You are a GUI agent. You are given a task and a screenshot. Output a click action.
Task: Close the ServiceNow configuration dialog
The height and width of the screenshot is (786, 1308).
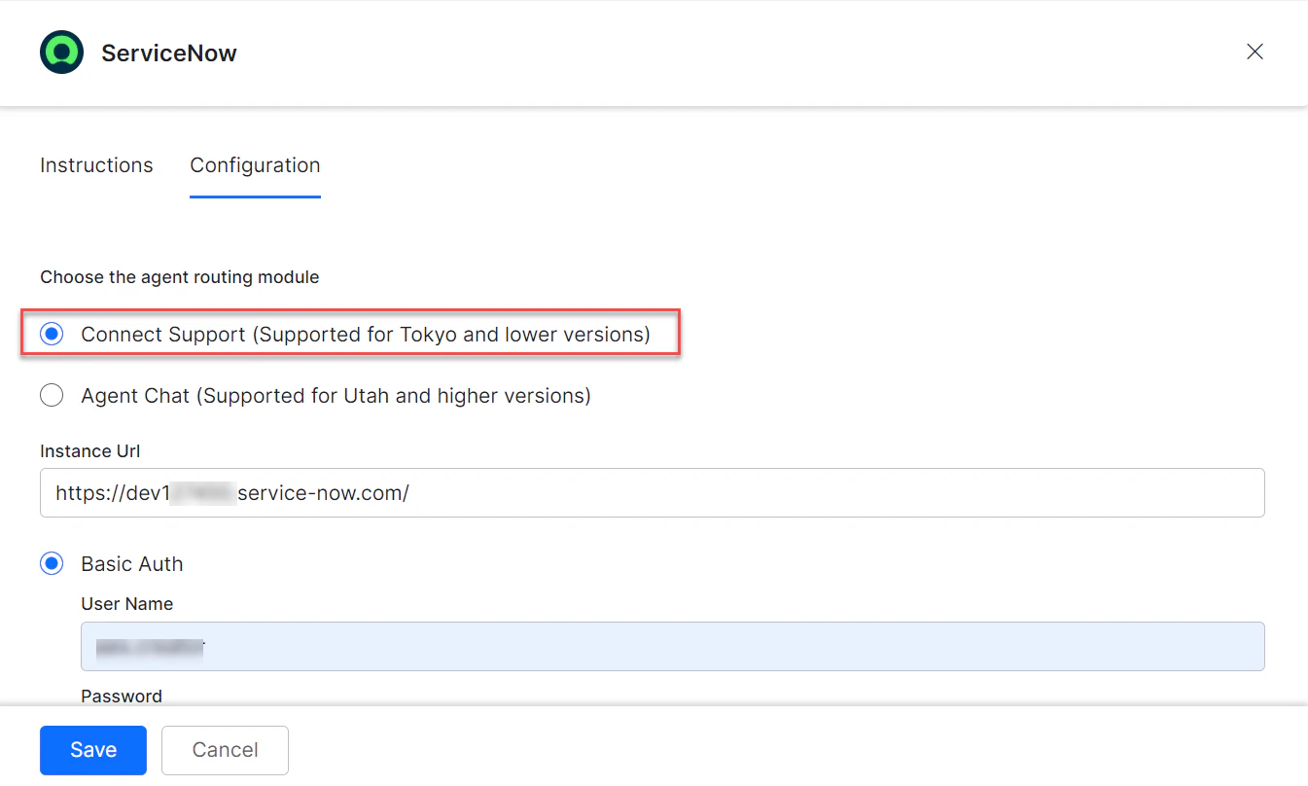point(1254,52)
